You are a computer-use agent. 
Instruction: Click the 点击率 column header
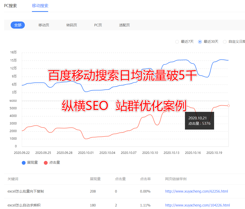pos(145,179)
